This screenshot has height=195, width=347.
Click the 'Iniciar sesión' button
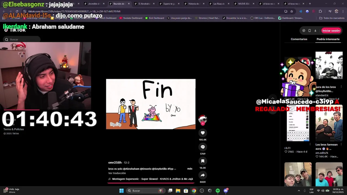(331, 31)
